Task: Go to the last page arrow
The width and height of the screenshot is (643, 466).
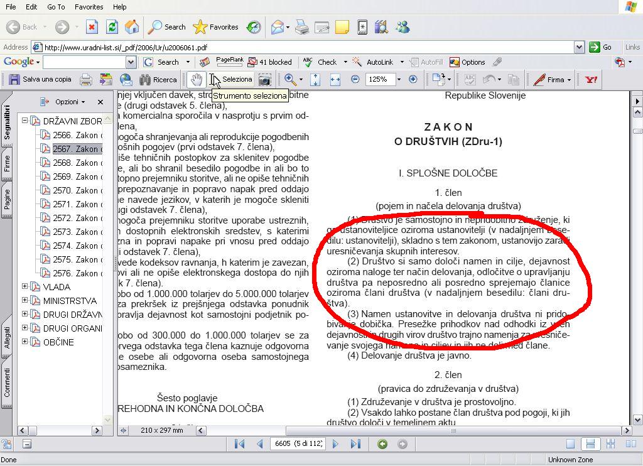Action: click(x=355, y=444)
